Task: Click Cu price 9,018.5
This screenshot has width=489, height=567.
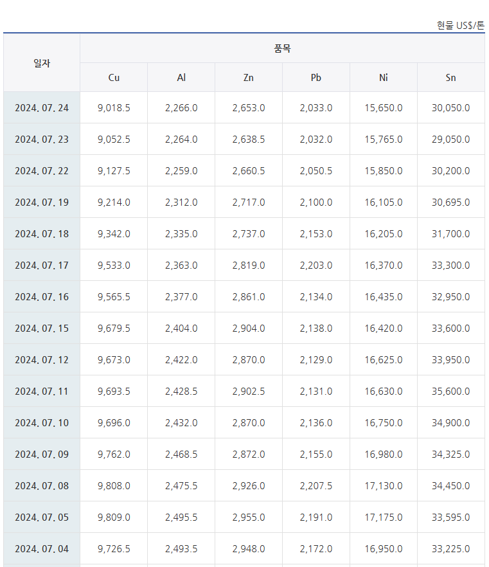Action: pyautogui.click(x=114, y=108)
